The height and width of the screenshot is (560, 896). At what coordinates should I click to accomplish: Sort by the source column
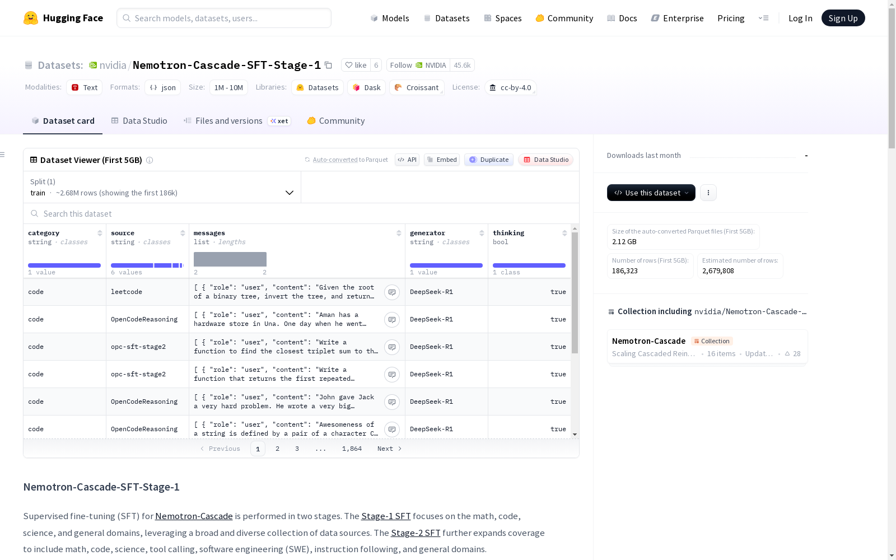(x=183, y=233)
